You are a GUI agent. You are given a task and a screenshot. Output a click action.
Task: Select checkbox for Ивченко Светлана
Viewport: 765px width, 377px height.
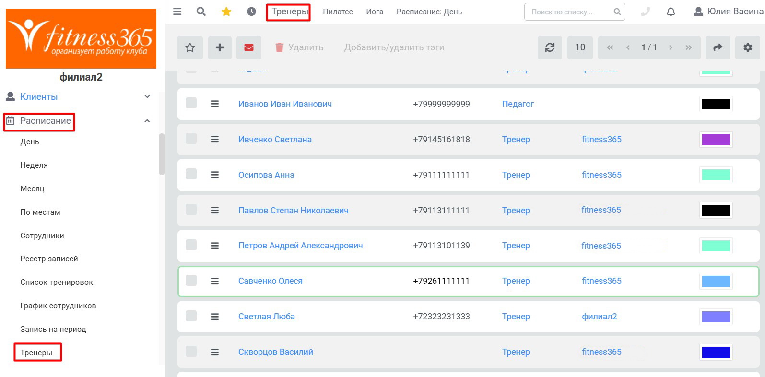191,139
